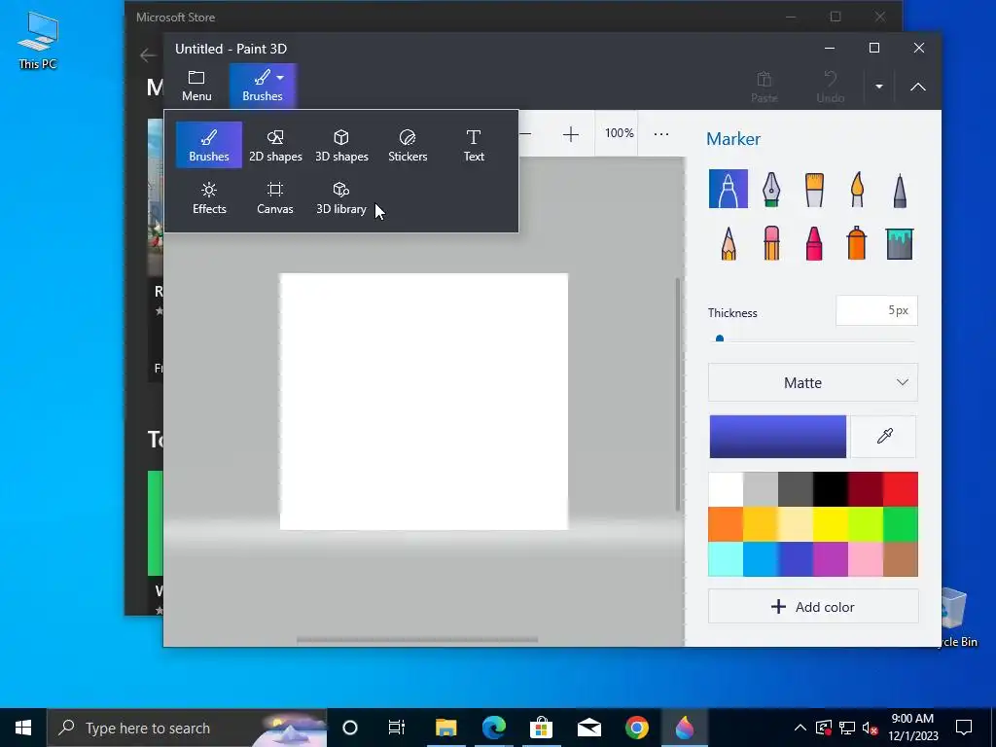Image resolution: width=996 pixels, height=747 pixels.
Task: Toggle the muted volume tray icon
Action: point(871,728)
